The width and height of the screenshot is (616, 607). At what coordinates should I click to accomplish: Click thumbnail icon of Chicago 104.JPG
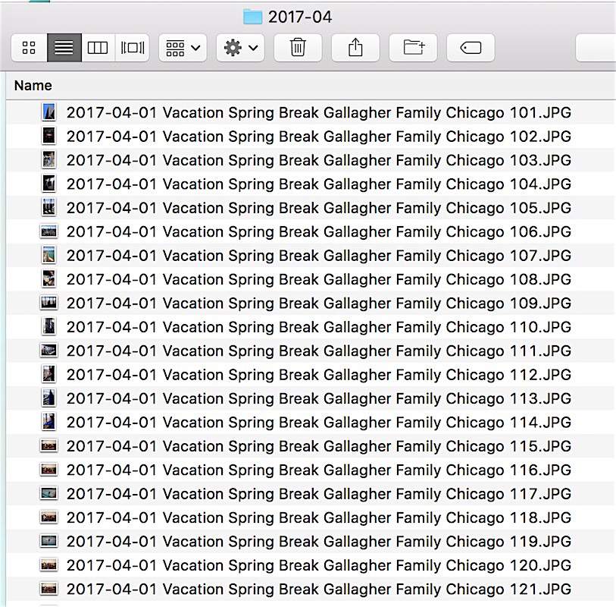pos(48,184)
